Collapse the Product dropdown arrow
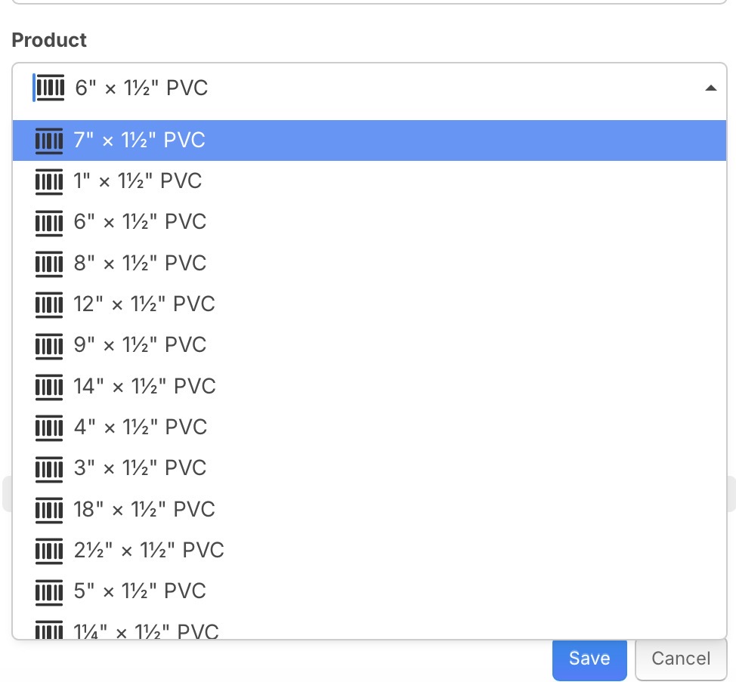Viewport: 736px width, 682px height. pyautogui.click(x=710, y=88)
